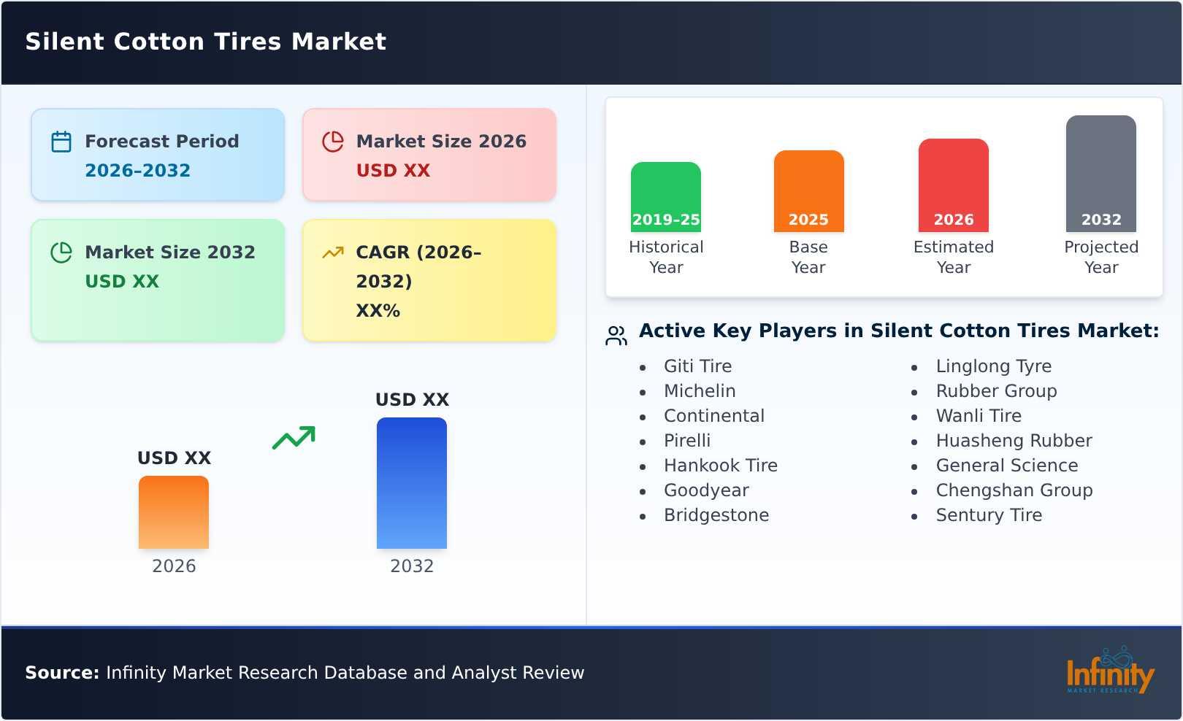Click the Active Key Players heading

[899, 331]
